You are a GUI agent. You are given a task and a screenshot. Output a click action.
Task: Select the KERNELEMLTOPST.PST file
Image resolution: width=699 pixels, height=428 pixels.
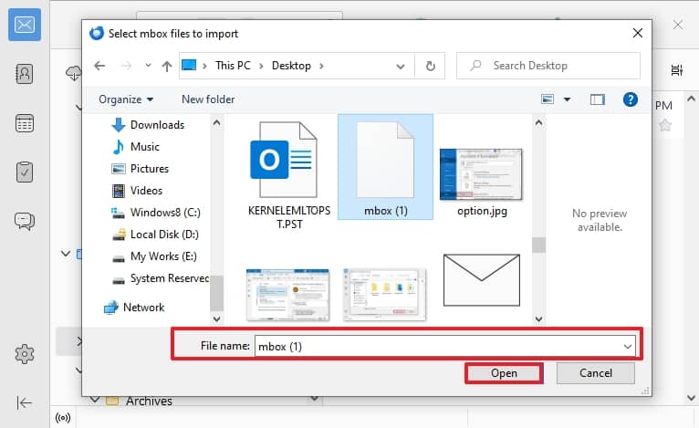pyautogui.click(x=289, y=175)
